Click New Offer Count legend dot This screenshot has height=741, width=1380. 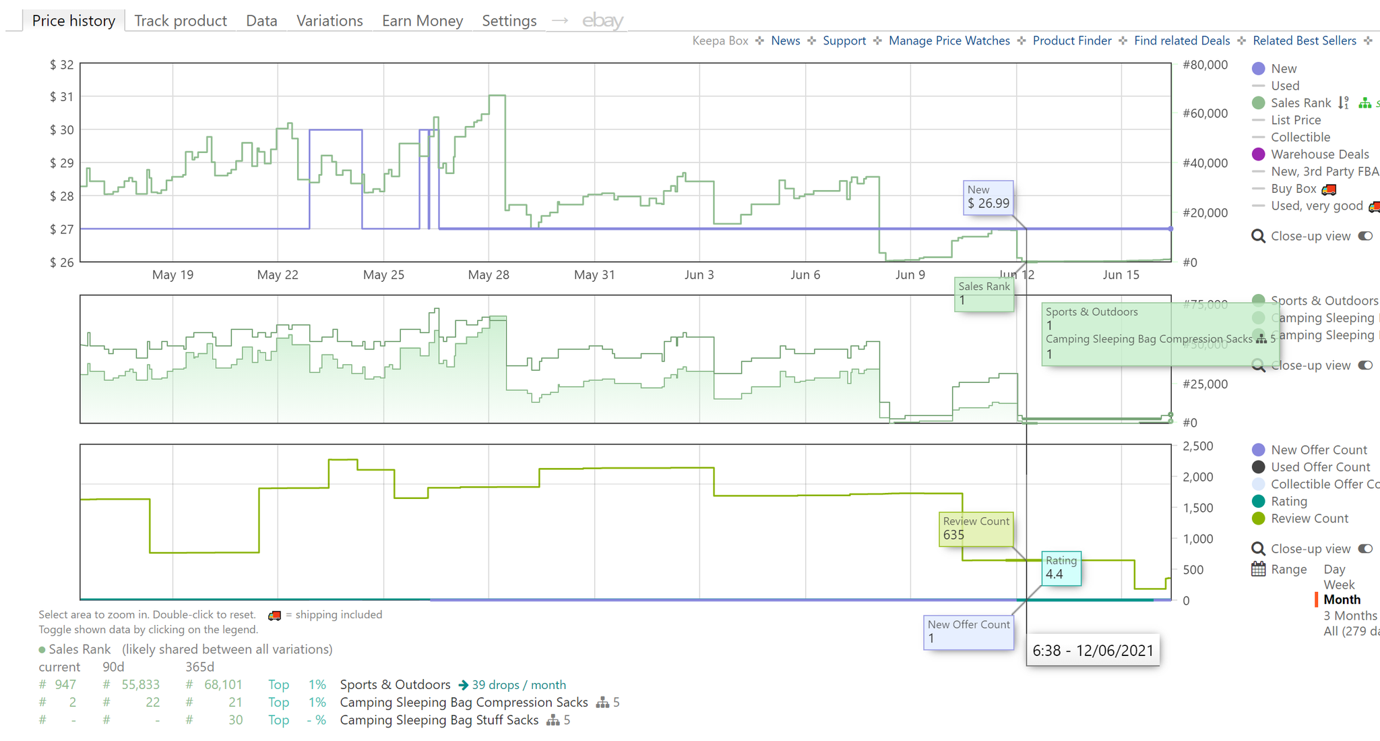pyautogui.click(x=1258, y=450)
